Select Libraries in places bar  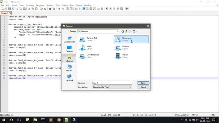69,58
